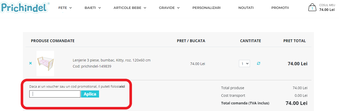The width and height of the screenshot is (339, 111).
Task: Select the ARTICOLE BEBE menu label
Action: [127, 8]
